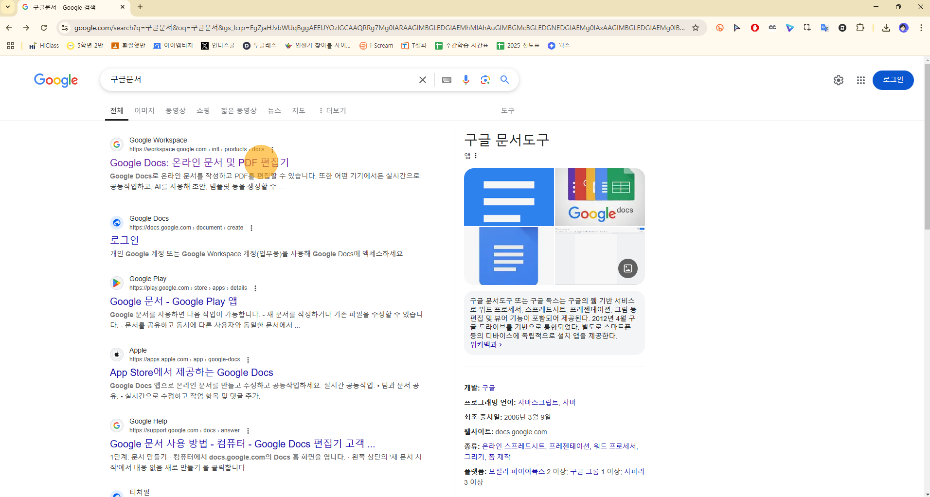Open the 모질라 파이어폭스 link
The height and width of the screenshot is (497, 930).
coord(517,471)
